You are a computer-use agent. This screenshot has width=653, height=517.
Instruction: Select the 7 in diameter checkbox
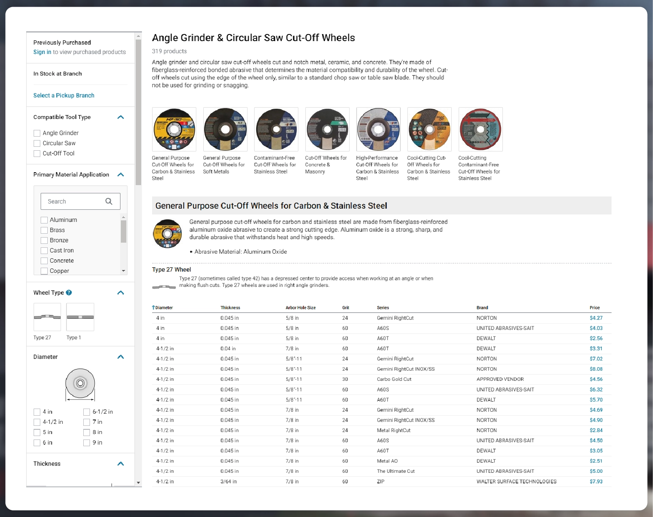pyautogui.click(x=87, y=422)
